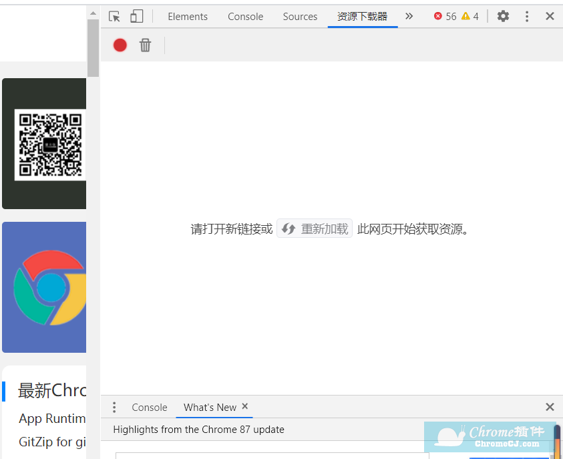Open the drawer's three-dot options menu

114,407
